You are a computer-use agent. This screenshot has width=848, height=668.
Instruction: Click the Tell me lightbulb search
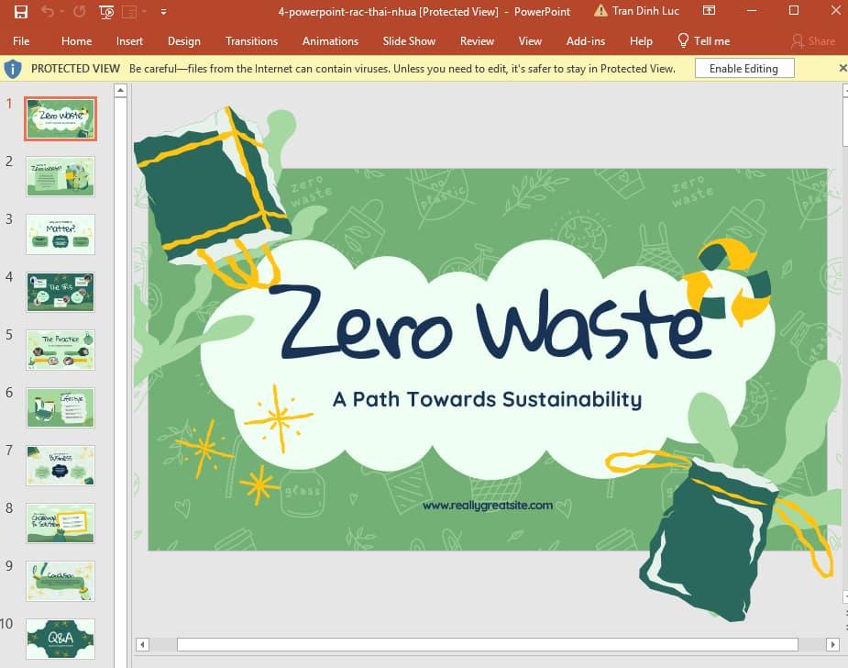point(703,40)
